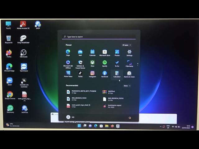The image size is (199, 149).
Task: Open recommended IMG_20230214_152533 file
Action: (x=113, y=99)
